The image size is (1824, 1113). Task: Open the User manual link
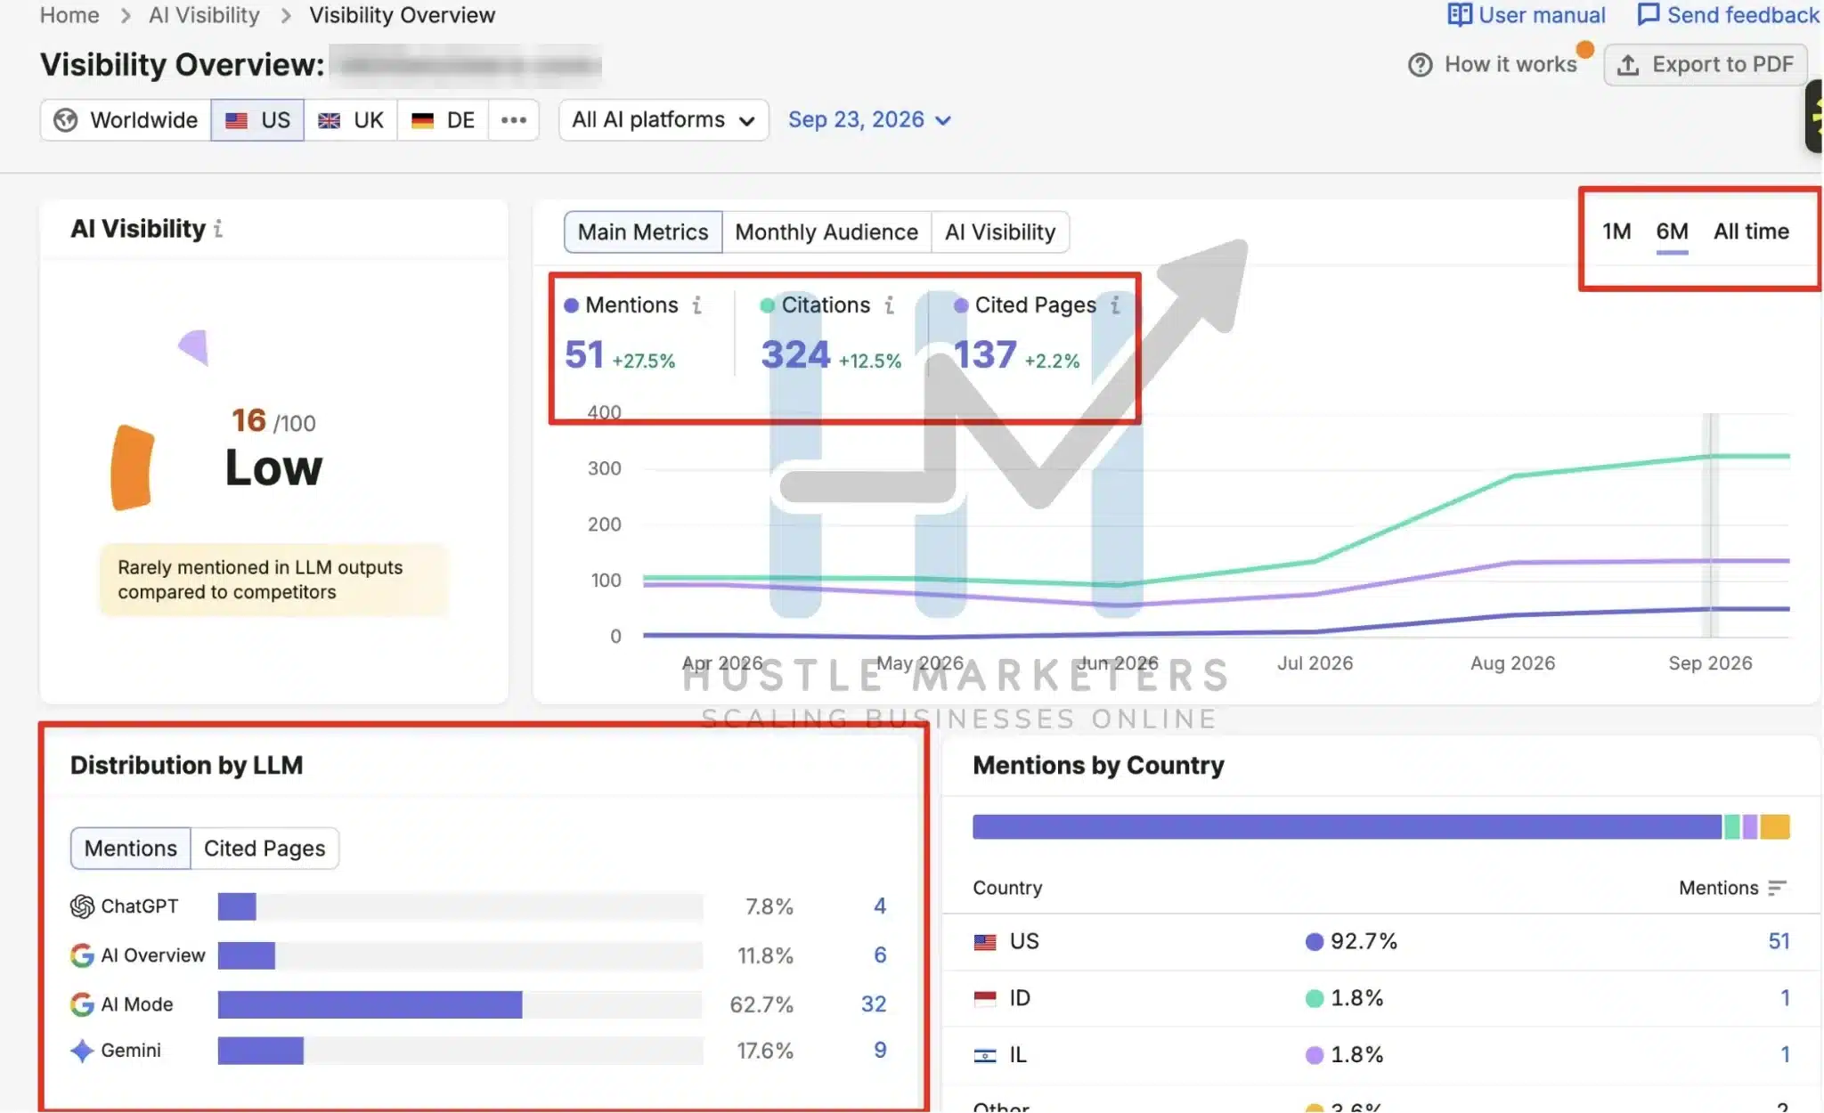click(x=1527, y=15)
